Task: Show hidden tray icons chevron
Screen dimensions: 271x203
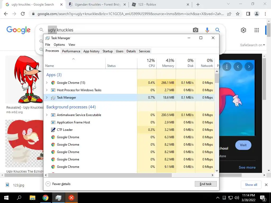Action: pos(218,198)
